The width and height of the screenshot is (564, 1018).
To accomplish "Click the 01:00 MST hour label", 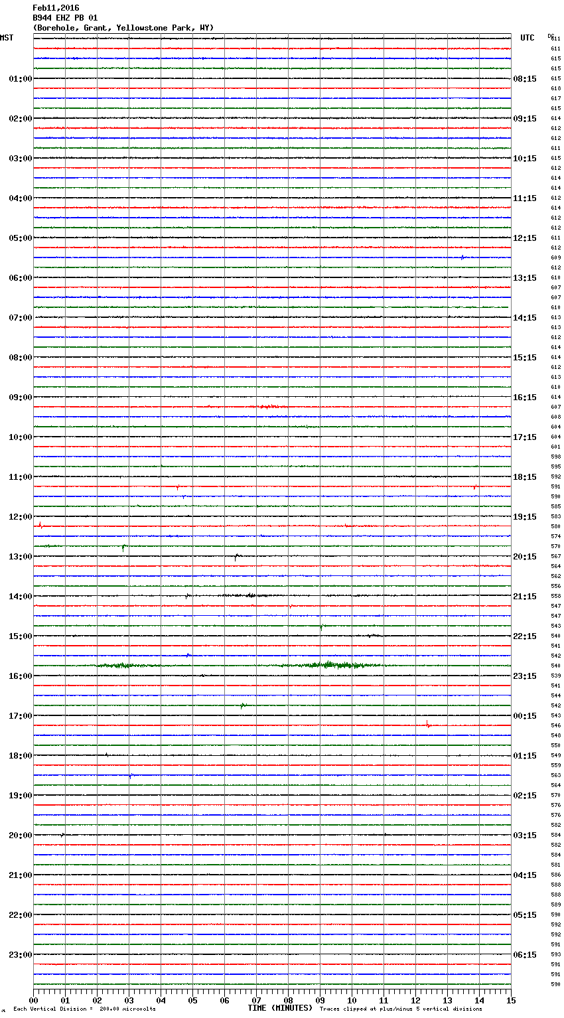I will tap(20, 79).
